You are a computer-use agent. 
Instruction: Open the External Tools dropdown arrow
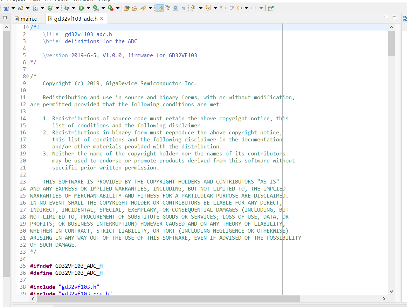118,8
